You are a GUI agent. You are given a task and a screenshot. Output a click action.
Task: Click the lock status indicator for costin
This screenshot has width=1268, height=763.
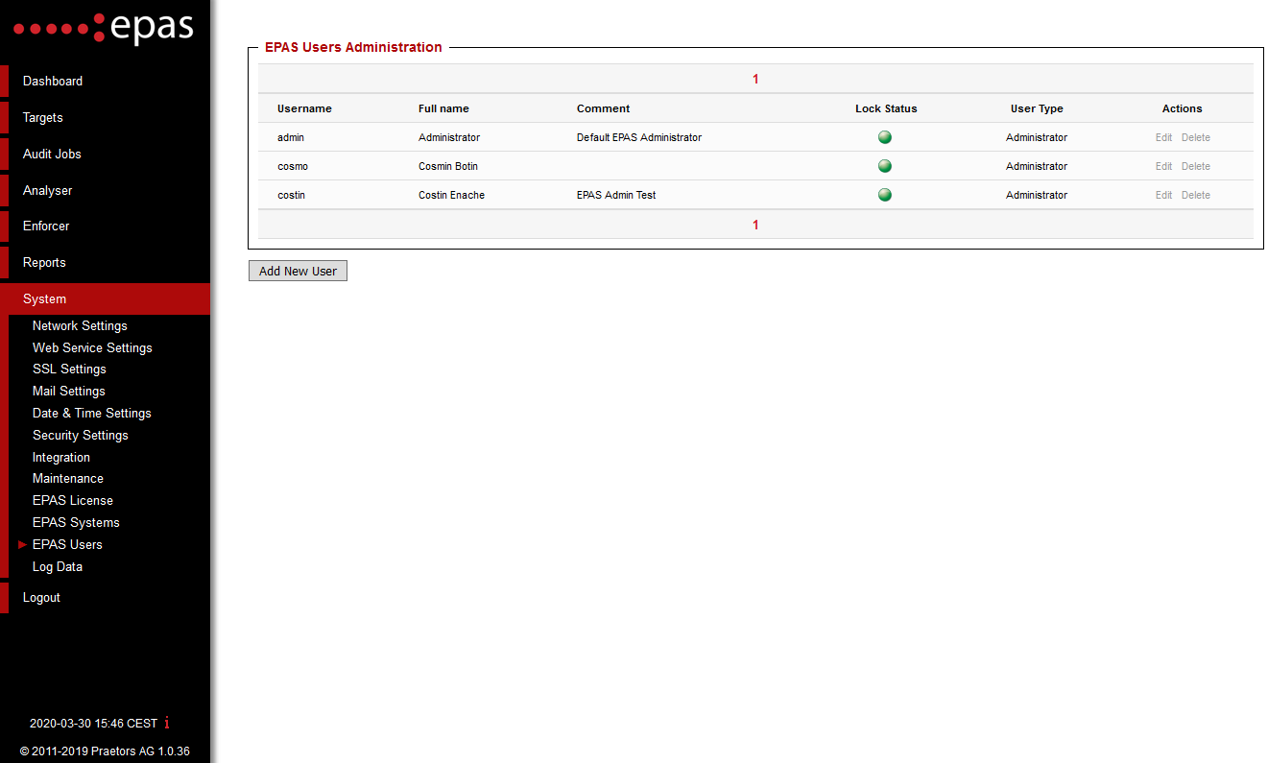coord(884,195)
